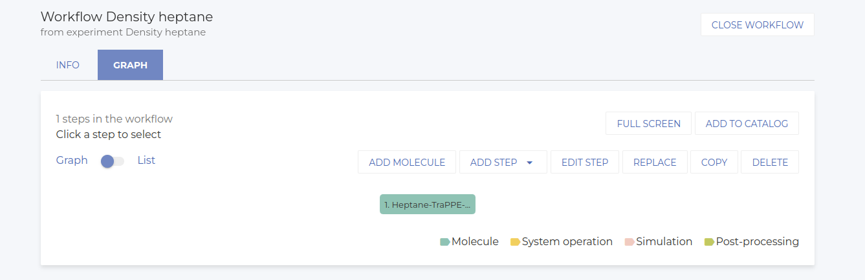Screen dimensions: 865x280
Task: Click the System operation legend tag icon
Action: (515, 242)
